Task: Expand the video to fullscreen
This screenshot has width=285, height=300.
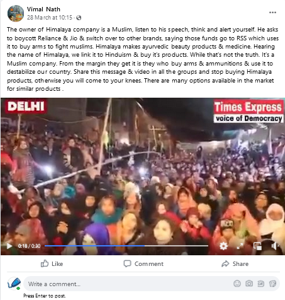Action: coord(240,246)
